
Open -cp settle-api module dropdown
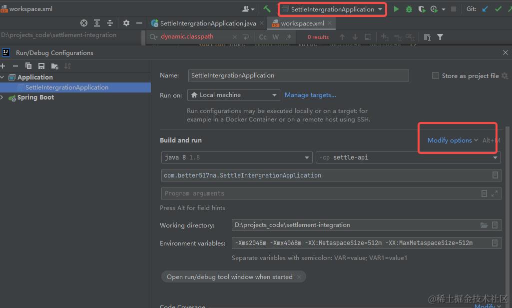(408, 157)
